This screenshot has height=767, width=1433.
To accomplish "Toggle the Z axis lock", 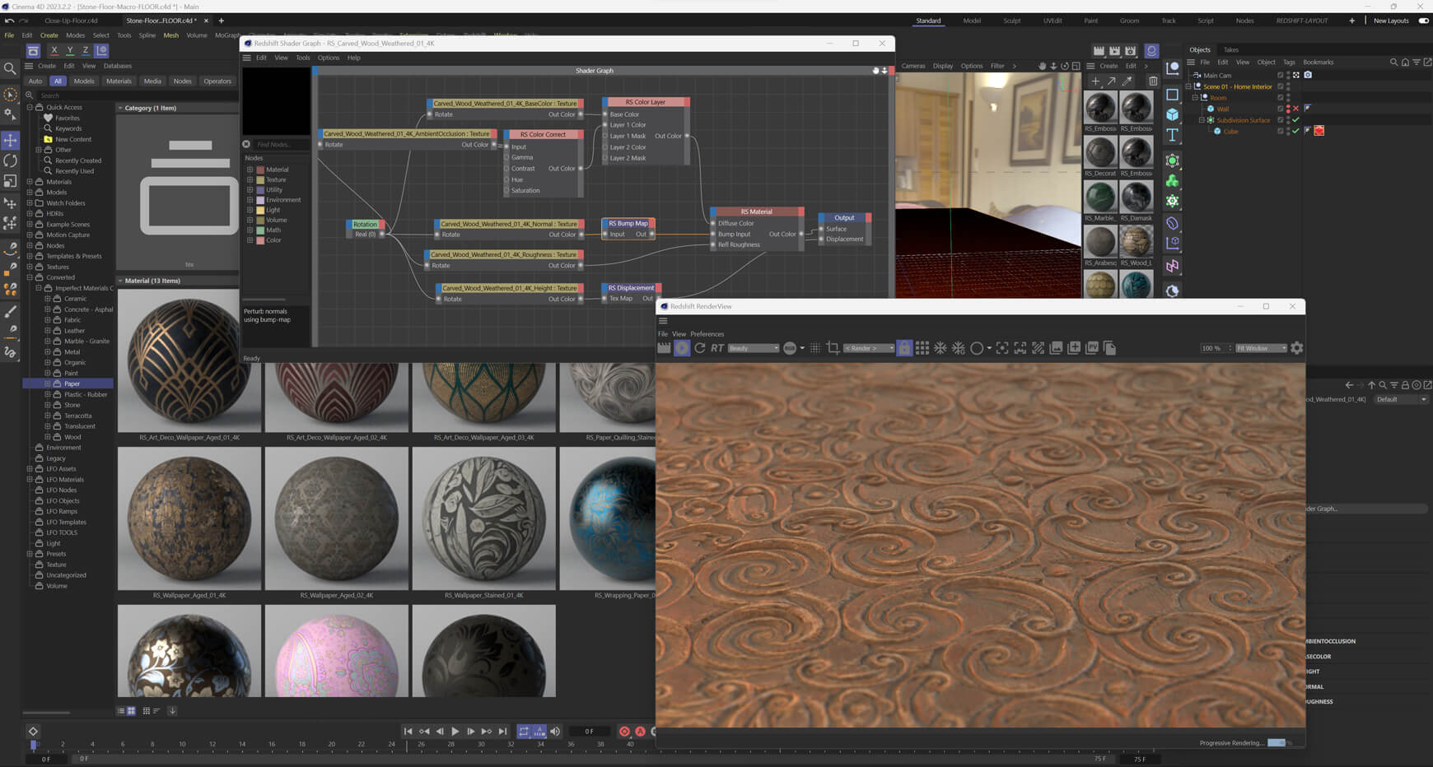I will pyautogui.click(x=86, y=50).
